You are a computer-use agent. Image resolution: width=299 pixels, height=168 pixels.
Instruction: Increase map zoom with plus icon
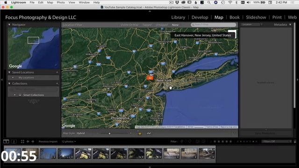(131, 133)
